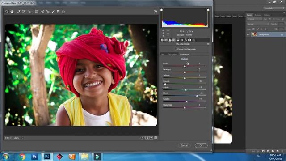
Task: Select the Spot Removal tool
Action: [x=42, y=12]
